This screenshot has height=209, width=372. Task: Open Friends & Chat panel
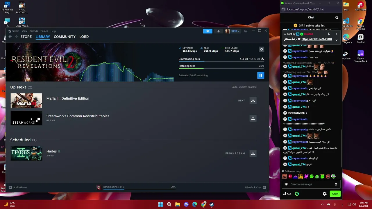click(x=255, y=188)
